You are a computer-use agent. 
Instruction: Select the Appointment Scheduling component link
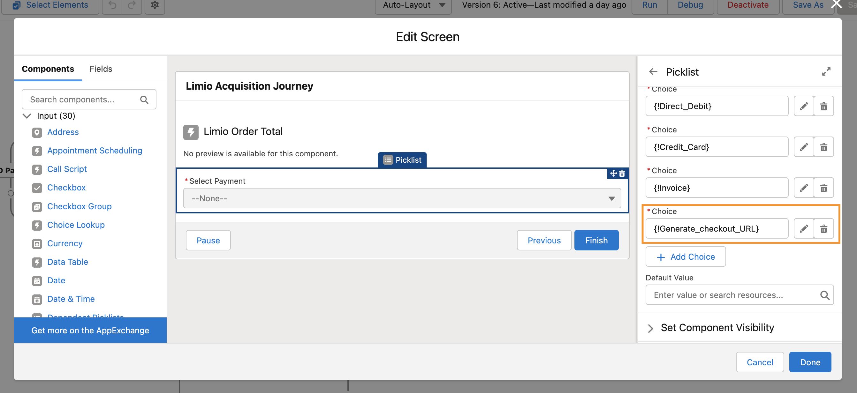tap(95, 151)
